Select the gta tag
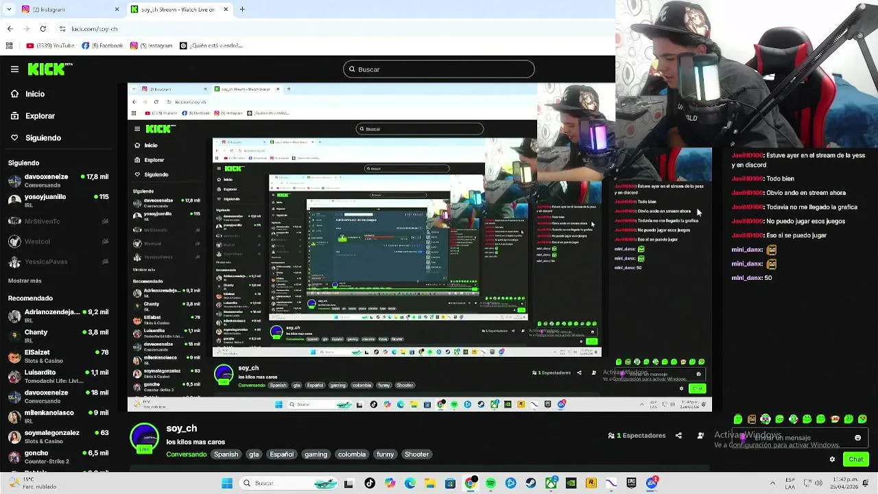878x494 pixels. point(254,454)
